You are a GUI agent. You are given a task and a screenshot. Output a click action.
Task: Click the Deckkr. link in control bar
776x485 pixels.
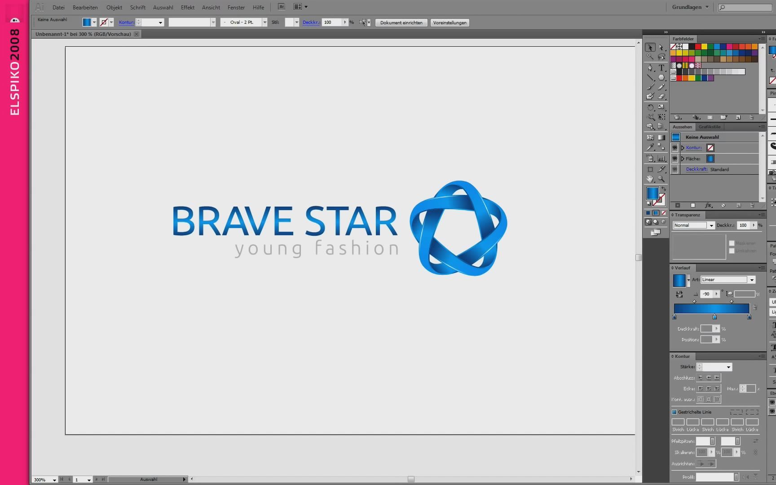point(311,22)
